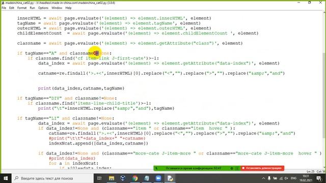Select the Python IDLE taskbar icon
Screen dimensions: 326x183
click(x=170, y=178)
